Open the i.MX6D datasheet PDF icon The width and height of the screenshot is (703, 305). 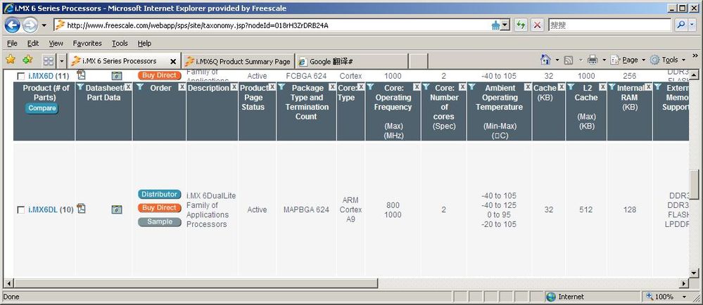pyautogui.click(x=81, y=74)
